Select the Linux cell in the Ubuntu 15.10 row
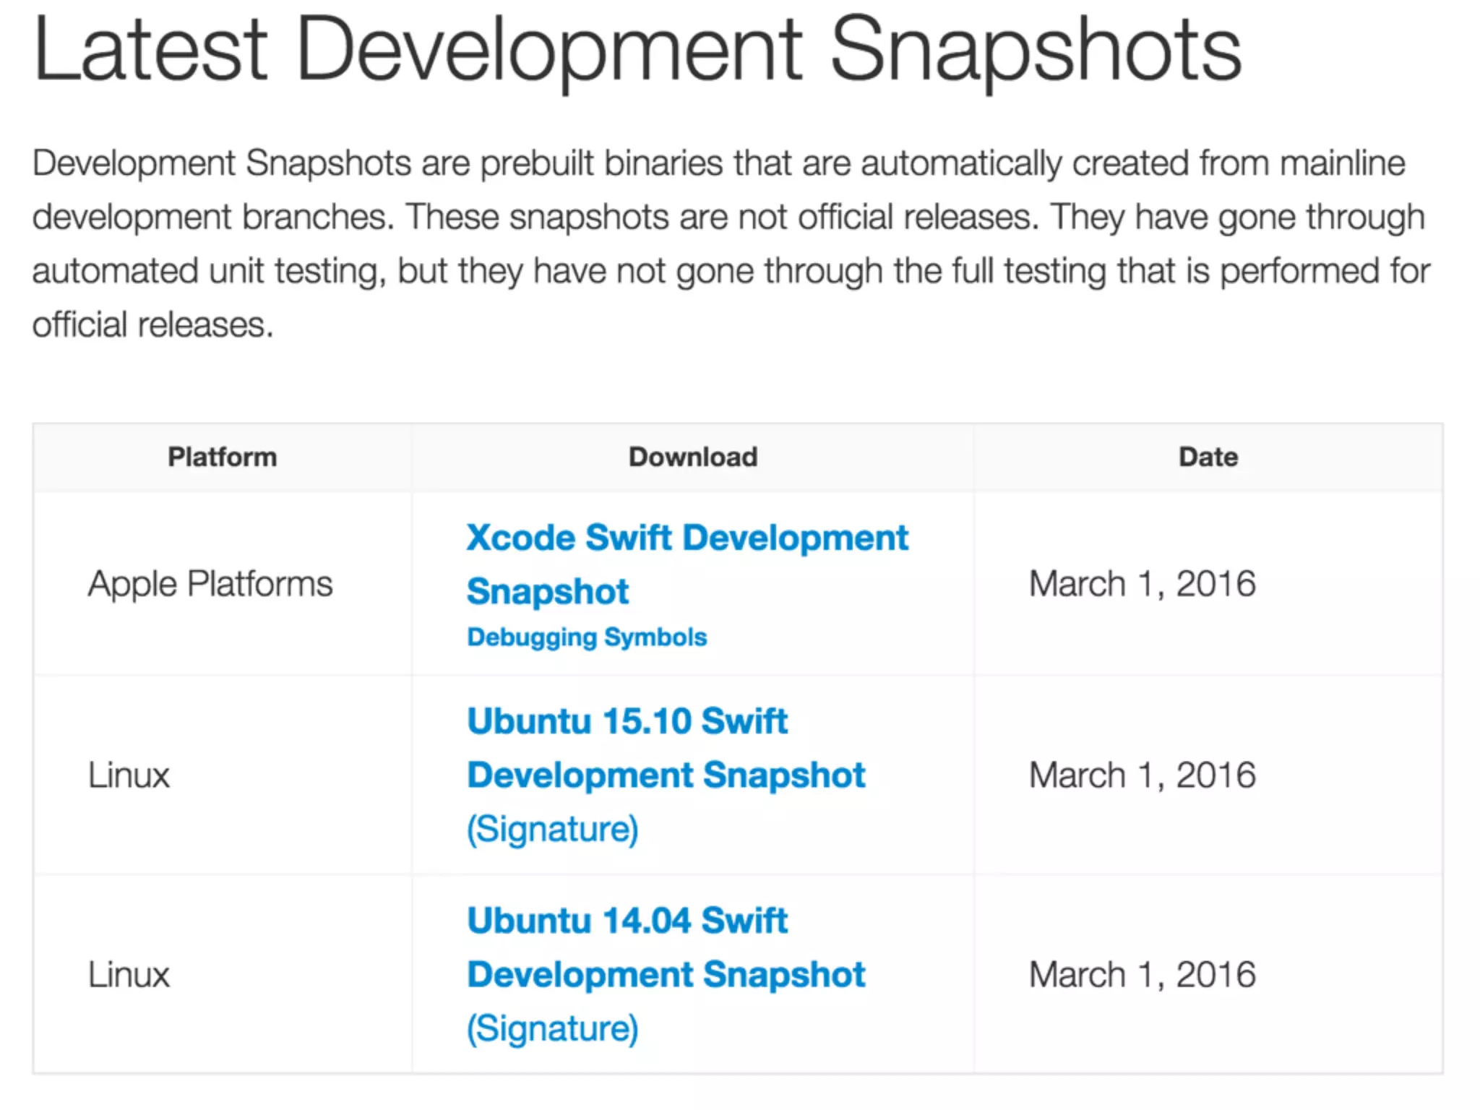Image resolution: width=1480 pixels, height=1110 pixels. pyautogui.click(x=129, y=775)
